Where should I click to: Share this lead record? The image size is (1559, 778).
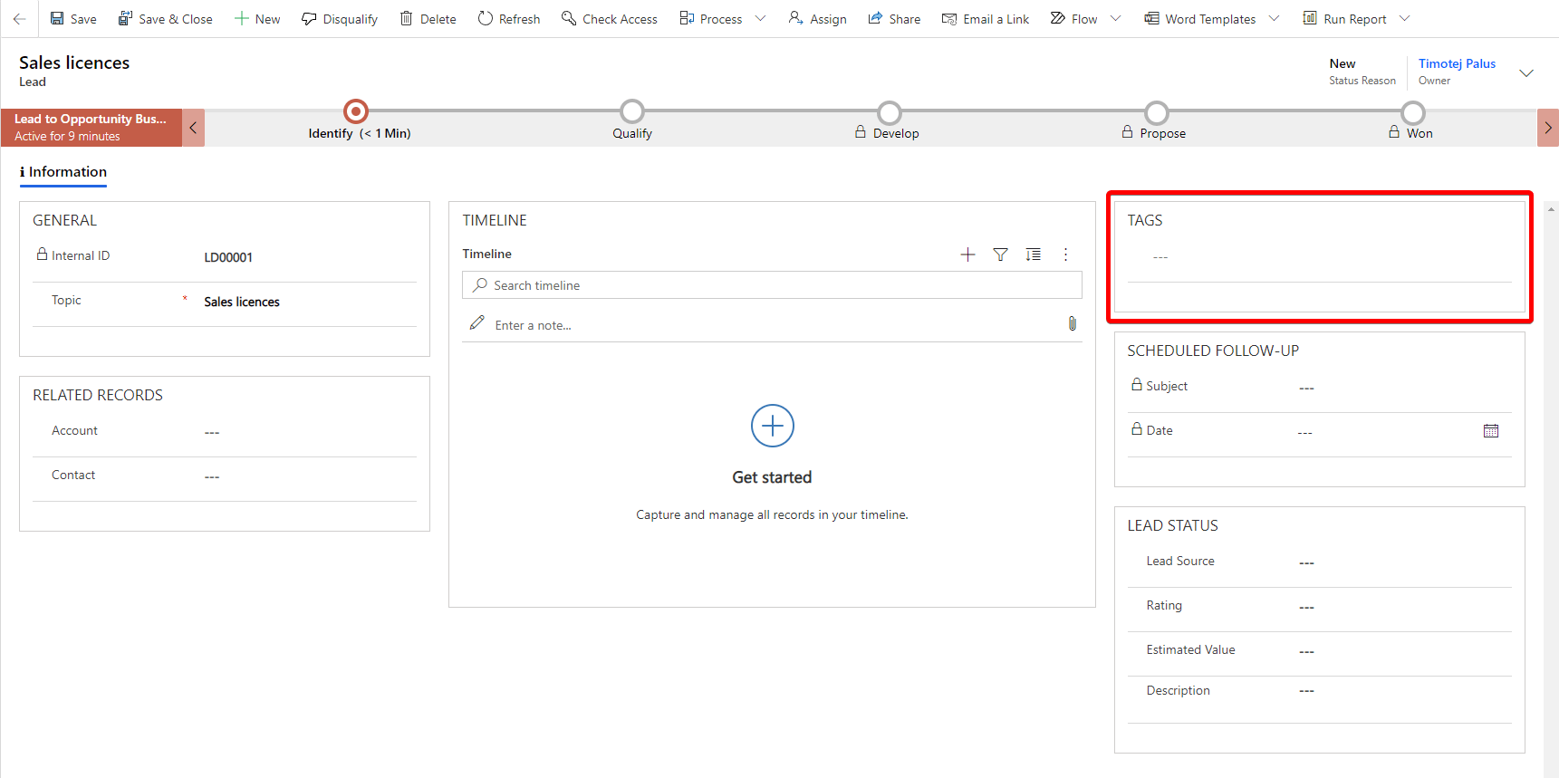[x=894, y=18]
